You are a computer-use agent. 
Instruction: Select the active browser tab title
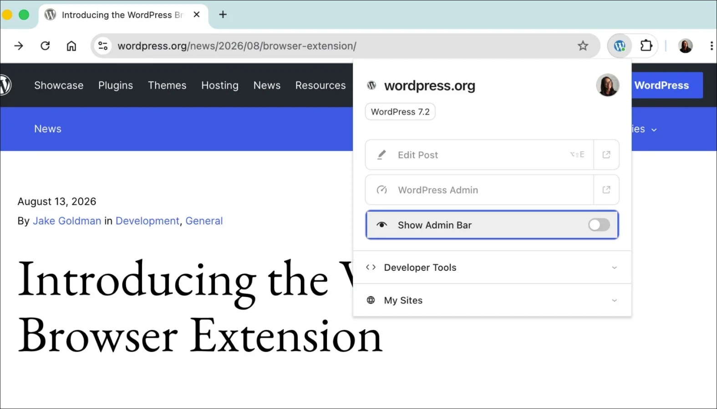click(122, 15)
